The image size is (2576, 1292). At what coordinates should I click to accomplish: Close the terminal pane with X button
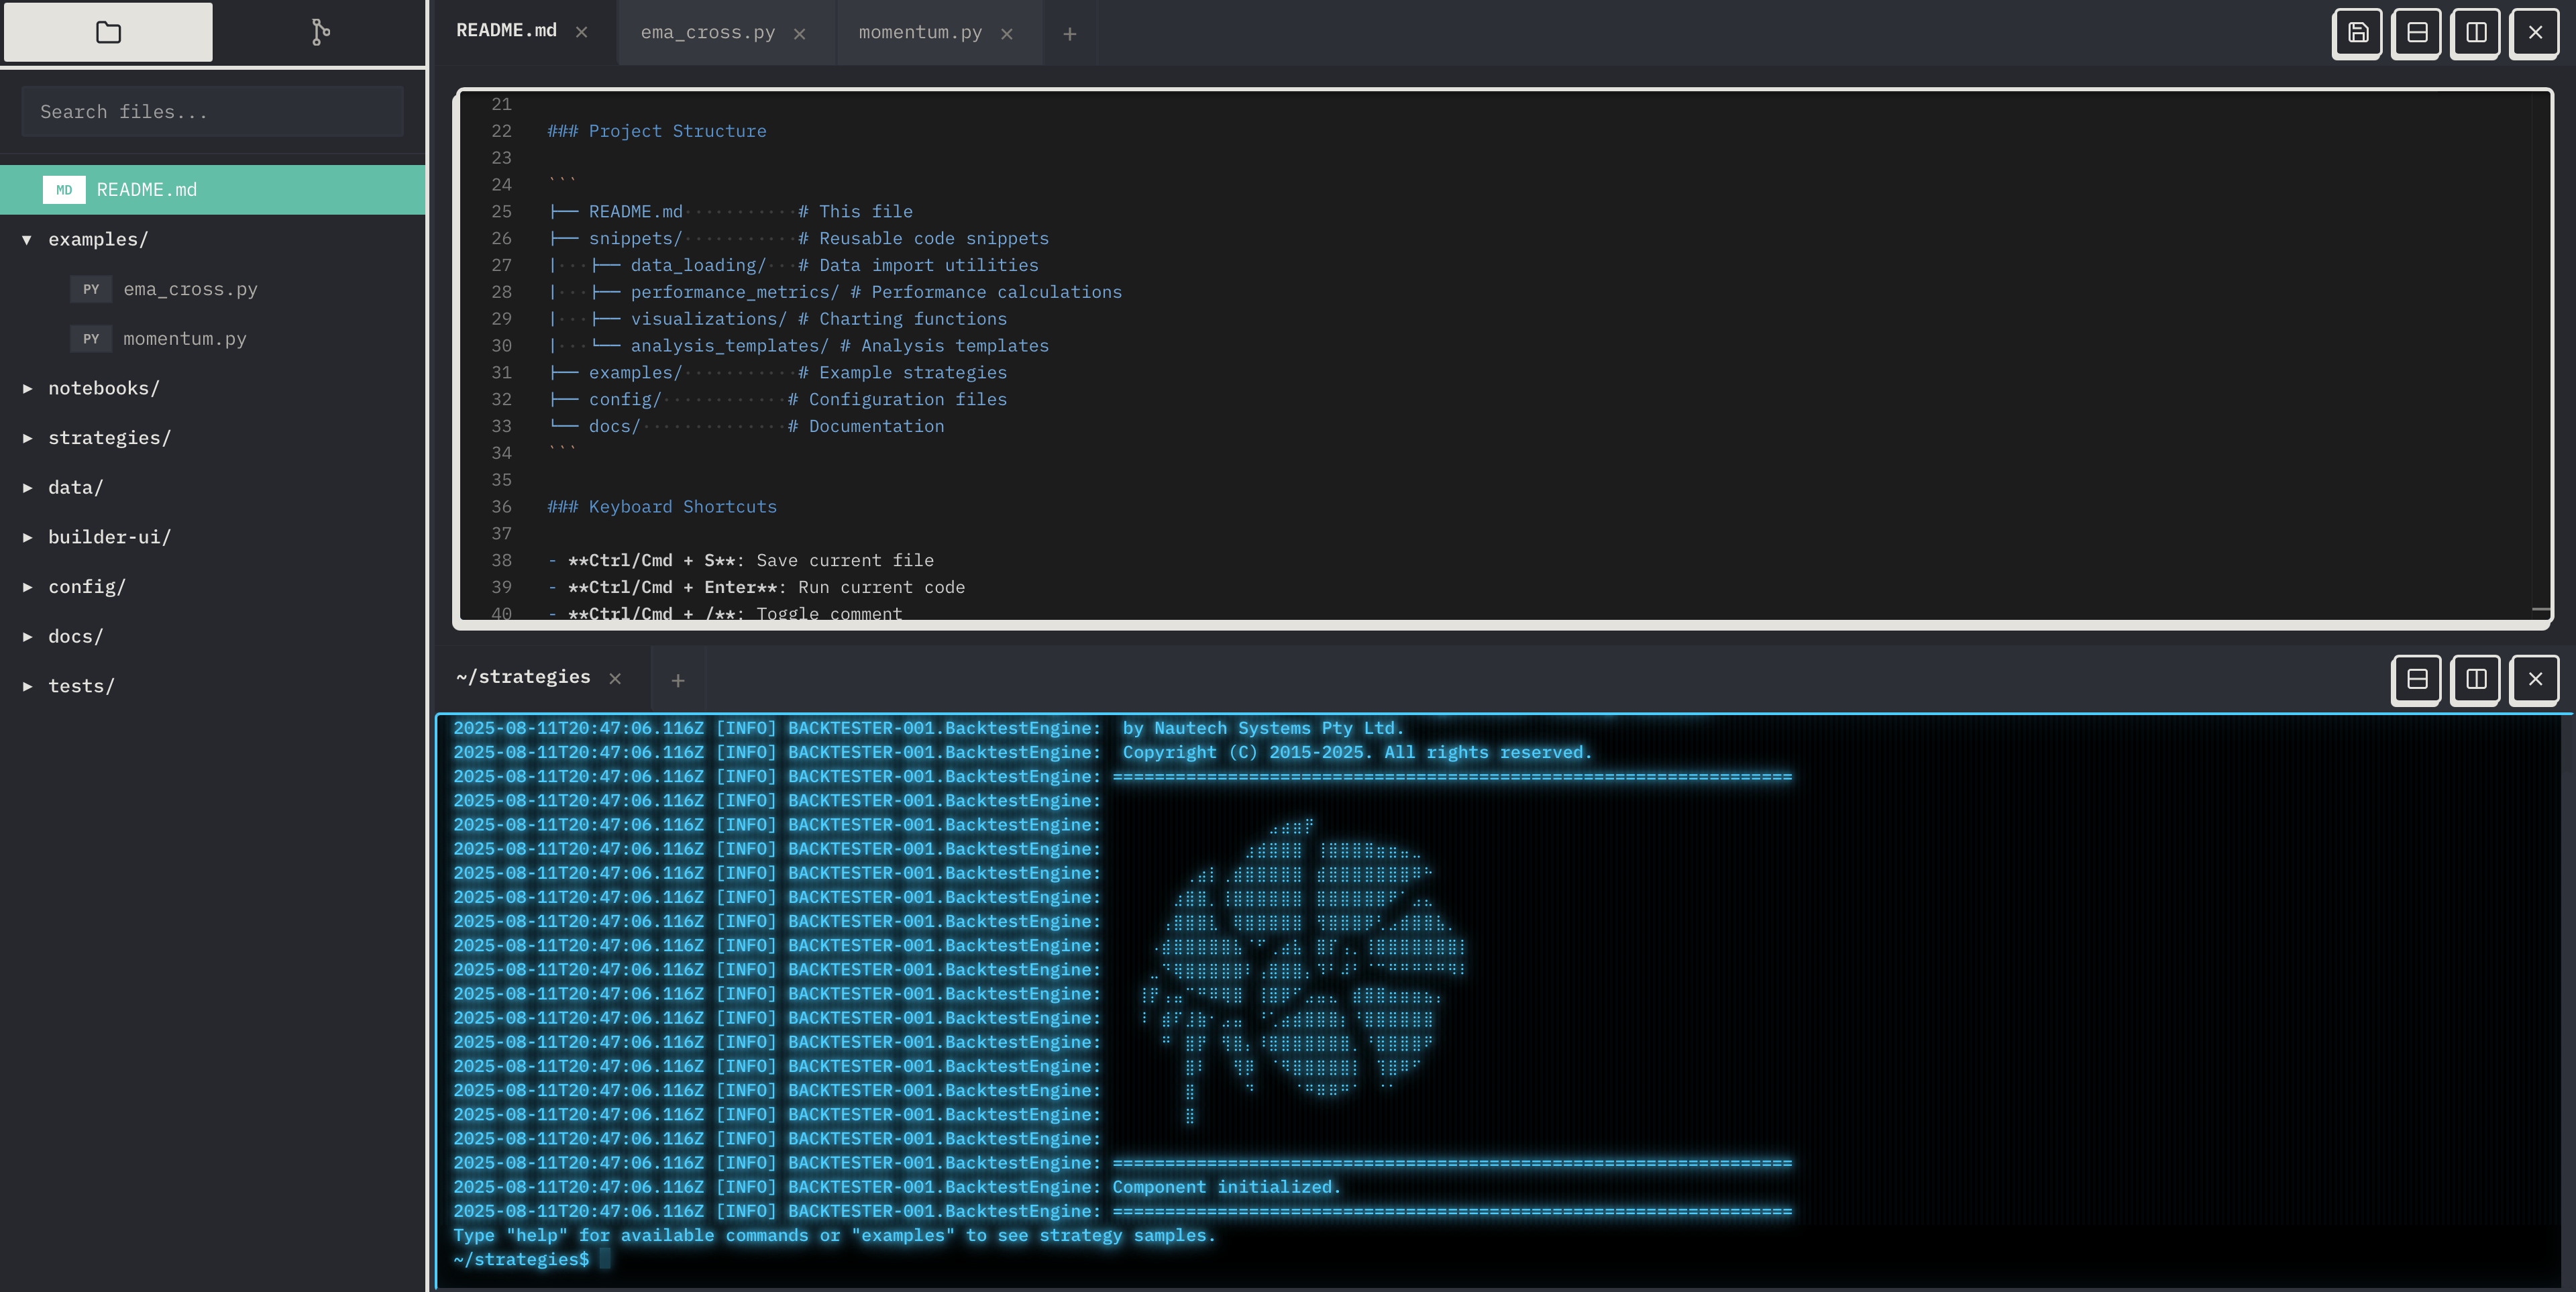2534,679
